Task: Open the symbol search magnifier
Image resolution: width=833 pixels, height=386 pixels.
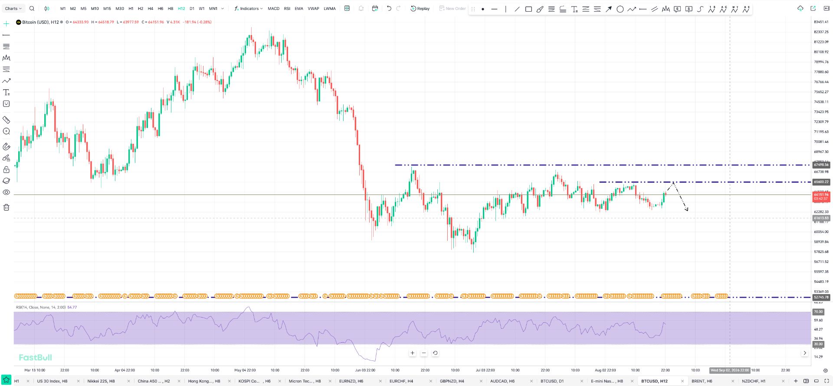Action: [x=32, y=9]
